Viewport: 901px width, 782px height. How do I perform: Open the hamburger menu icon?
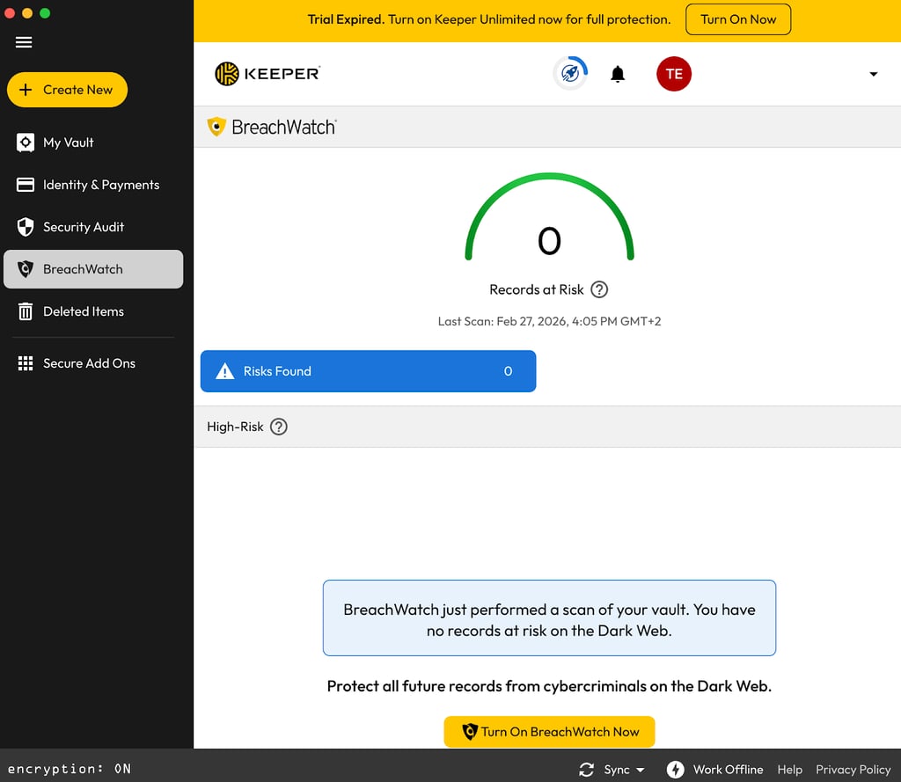[x=24, y=42]
